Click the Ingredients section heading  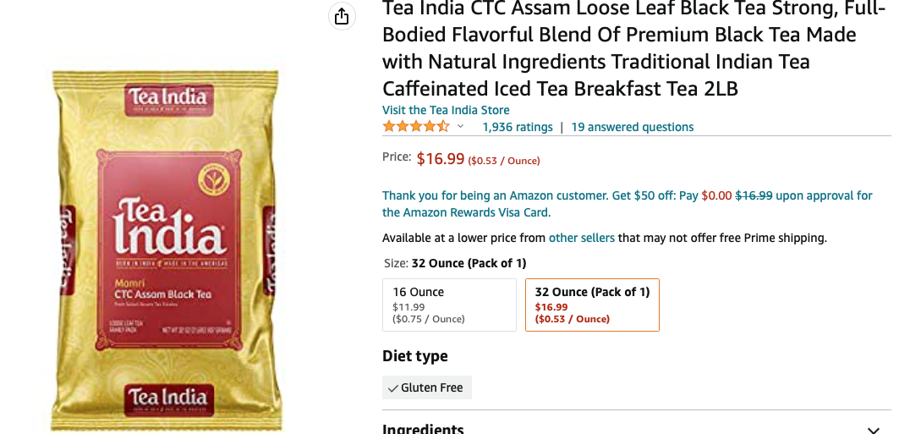tap(423, 429)
